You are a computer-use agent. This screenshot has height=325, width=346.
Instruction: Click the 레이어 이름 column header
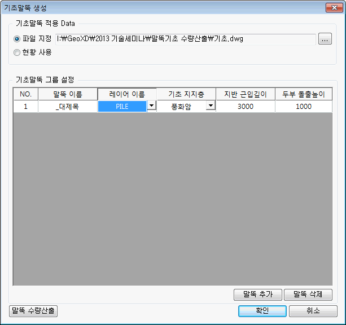[x=127, y=94]
